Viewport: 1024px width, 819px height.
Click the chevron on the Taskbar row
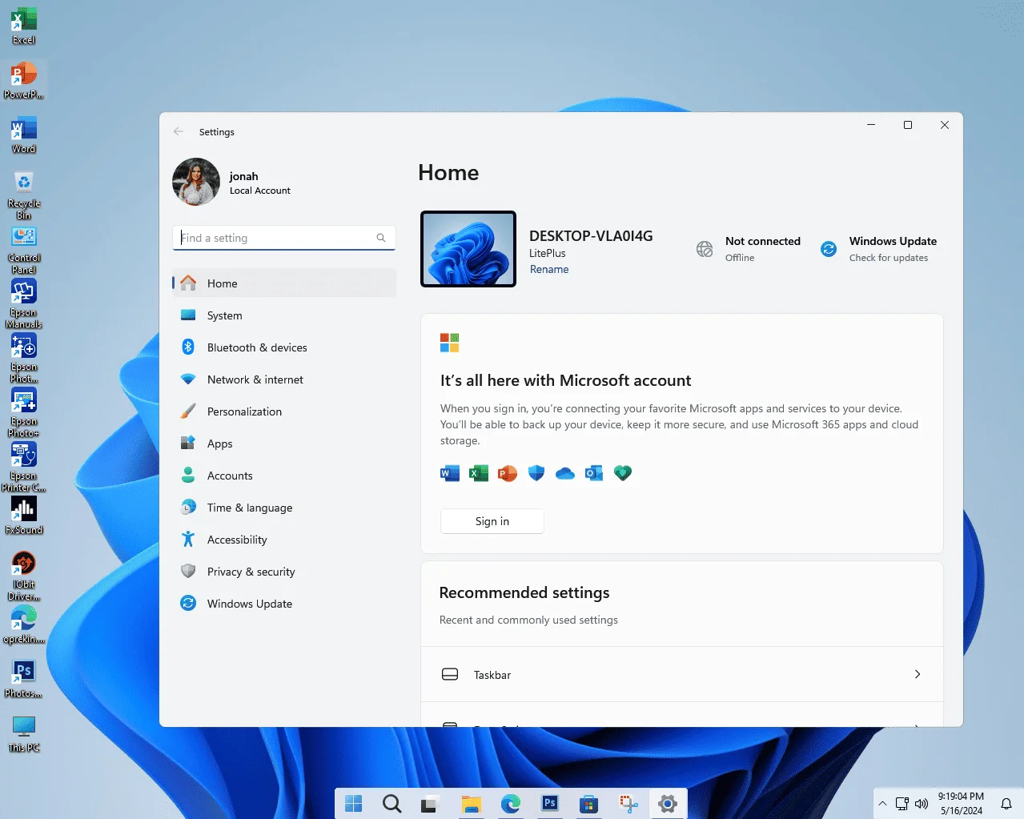pyautogui.click(x=918, y=674)
